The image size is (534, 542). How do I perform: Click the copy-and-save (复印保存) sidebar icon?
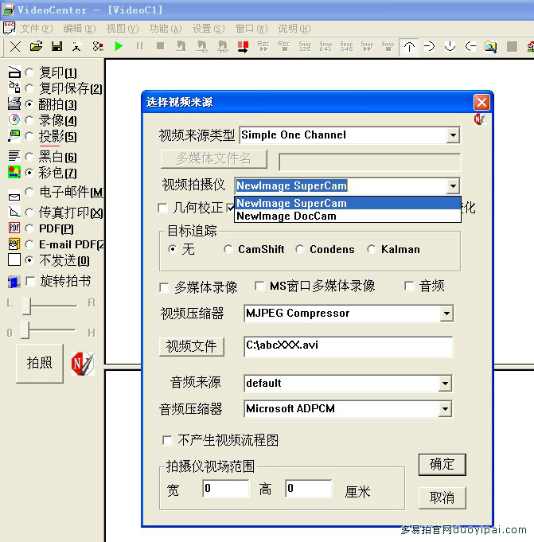[x=14, y=88]
